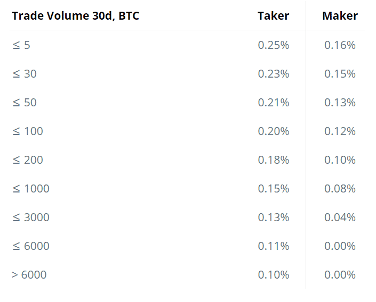Click the Maker column header
The width and height of the screenshot is (376, 302).
coord(340,16)
